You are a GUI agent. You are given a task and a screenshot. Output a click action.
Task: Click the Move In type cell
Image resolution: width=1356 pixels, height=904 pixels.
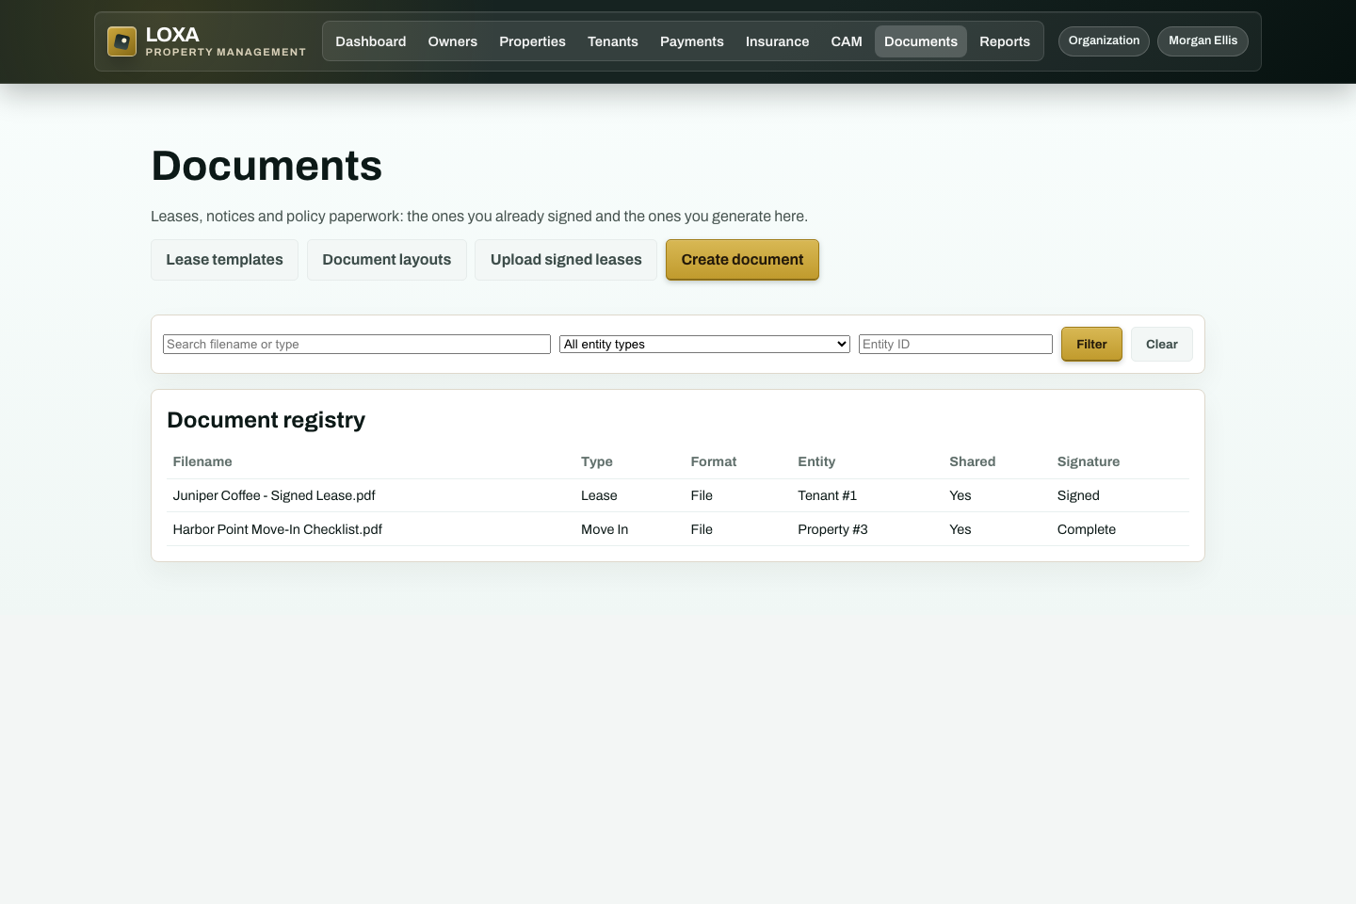(605, 529)
